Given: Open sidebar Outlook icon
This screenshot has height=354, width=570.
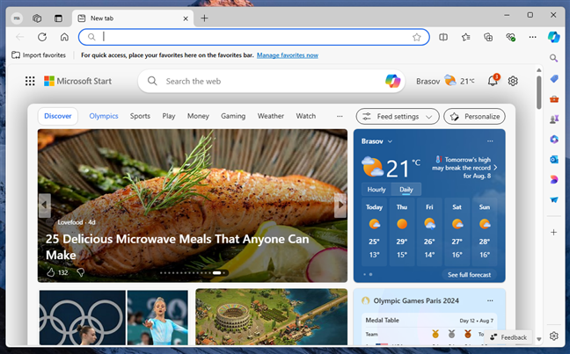Looking at the screenshot, I should (553, 159).
